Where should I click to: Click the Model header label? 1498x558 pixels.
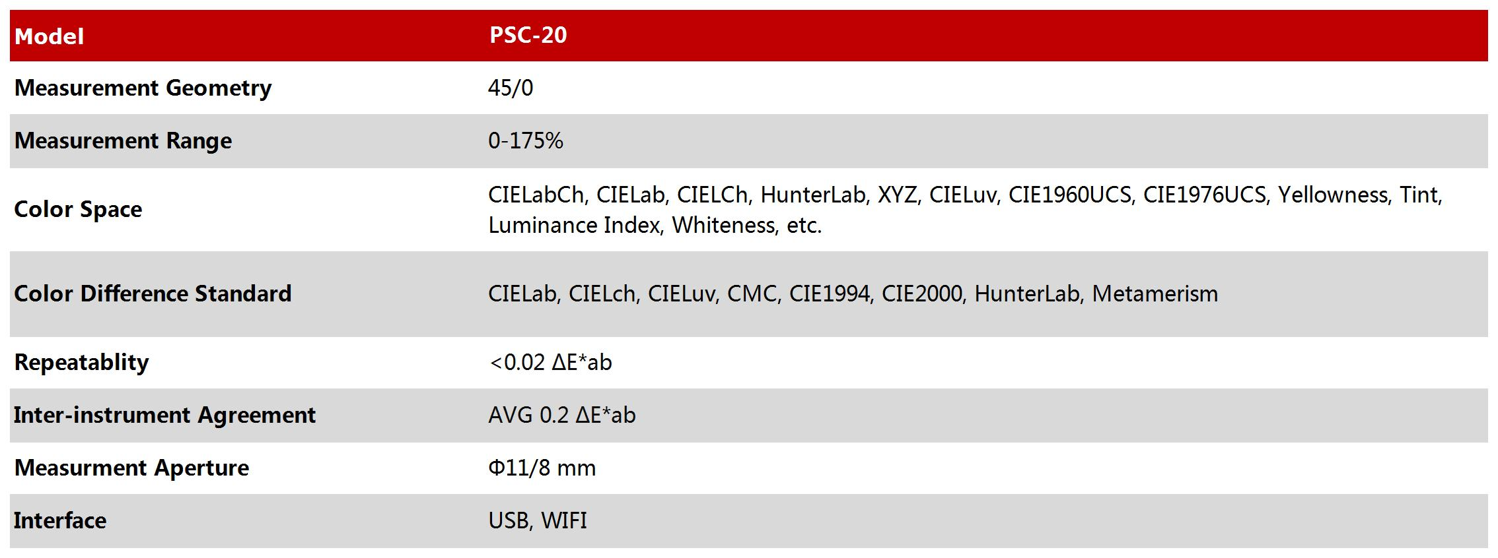coord(50,36)
